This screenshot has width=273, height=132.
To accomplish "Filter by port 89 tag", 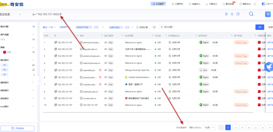I will pyautogui.click(x=5, y=74).
